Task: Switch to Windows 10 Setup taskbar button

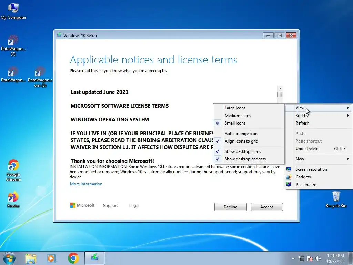Action: coord(95,258)
